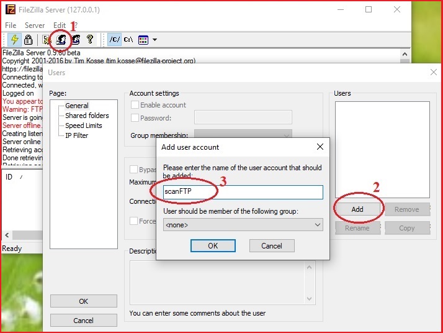
Task: Click description scrollbar down arrow
Action: (310, 298)
